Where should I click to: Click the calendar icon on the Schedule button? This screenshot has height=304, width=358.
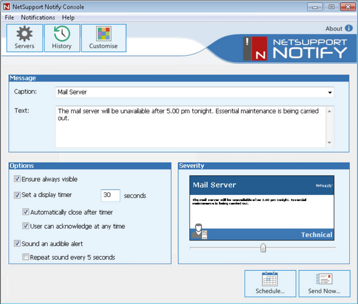pyautogui.click(x=270, y=278)
